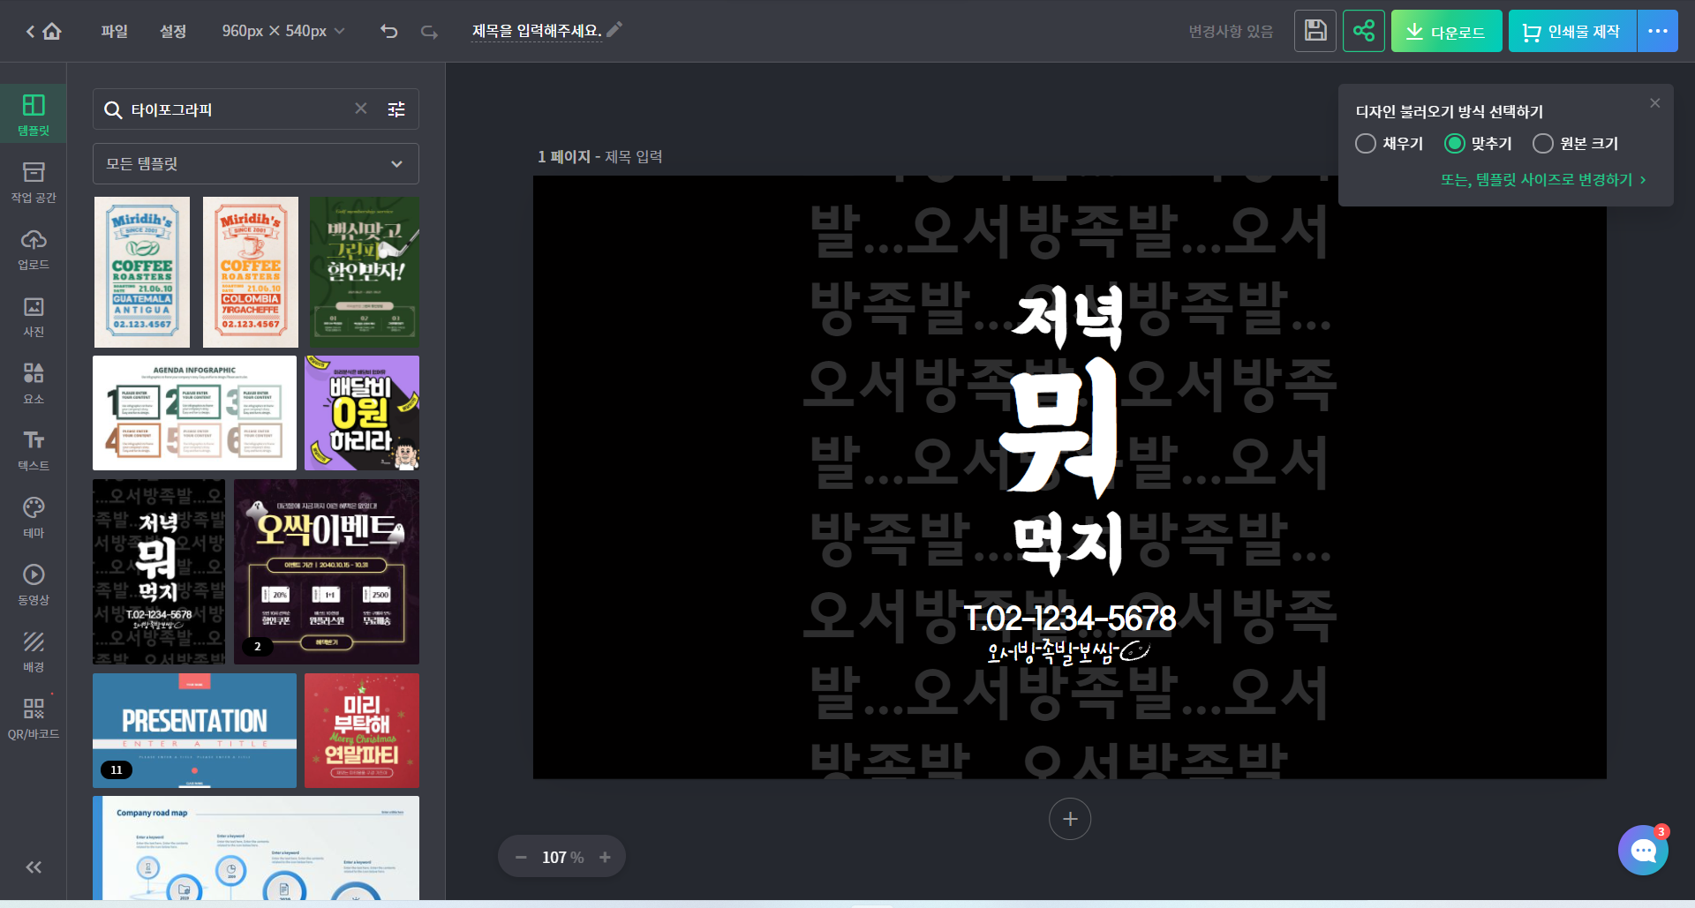
Task: Zoom out with the minus button
Action: click(x=521, y=858)
